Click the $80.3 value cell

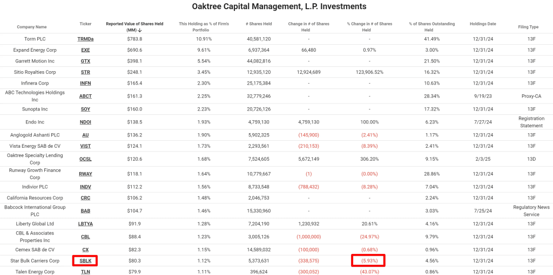tap(134, 261)
